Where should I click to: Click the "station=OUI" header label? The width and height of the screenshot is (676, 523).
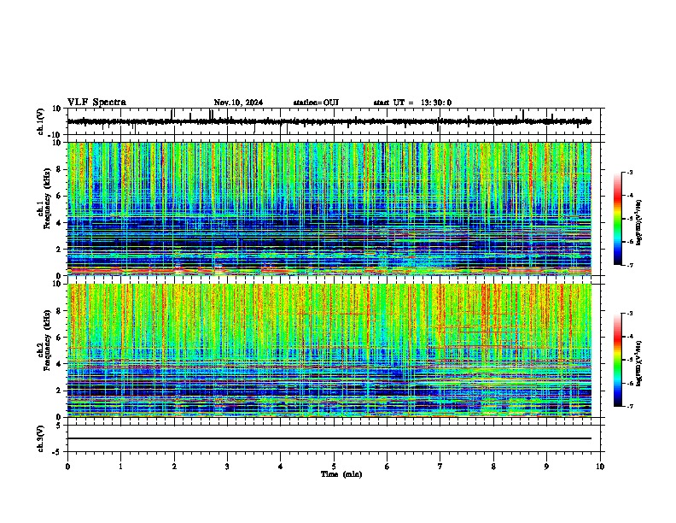click(316, 103)
